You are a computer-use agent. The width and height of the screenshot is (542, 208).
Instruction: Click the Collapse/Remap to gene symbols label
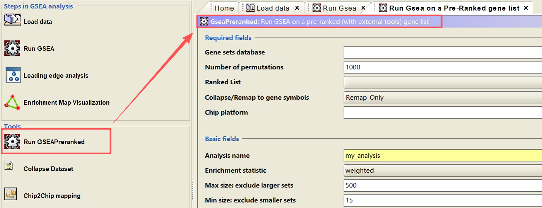point(257,98)
